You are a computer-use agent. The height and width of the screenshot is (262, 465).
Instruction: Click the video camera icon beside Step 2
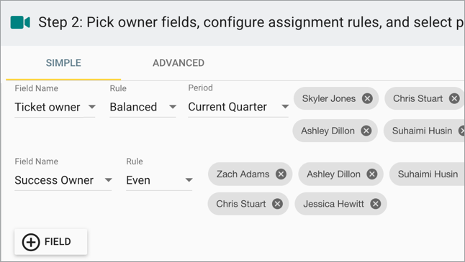point(20,22)
